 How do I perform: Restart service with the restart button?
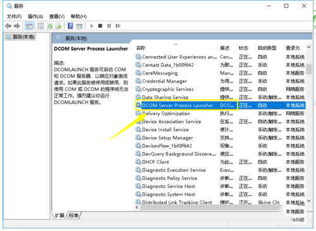tap(118, 26)
